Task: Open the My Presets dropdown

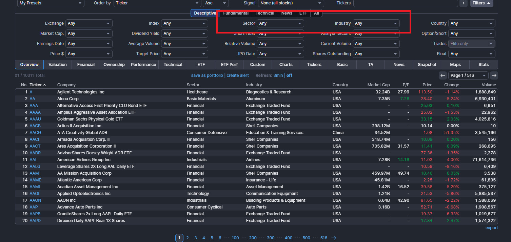Action: [51, 3]
